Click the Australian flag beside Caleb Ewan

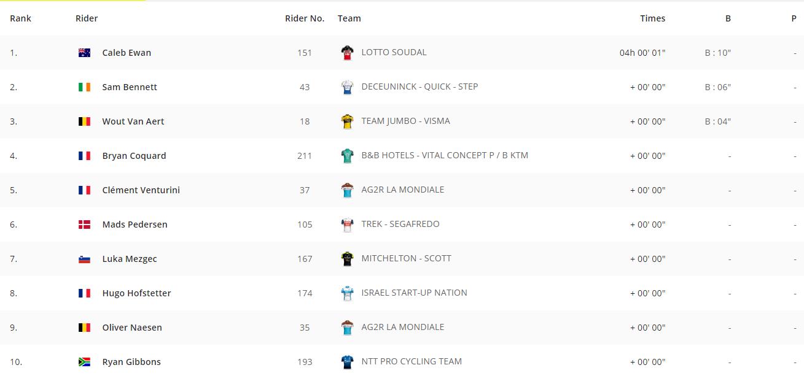(84, 53)
